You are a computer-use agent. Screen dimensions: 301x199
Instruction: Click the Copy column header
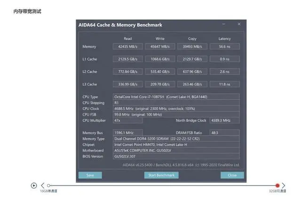coord(192,39)
